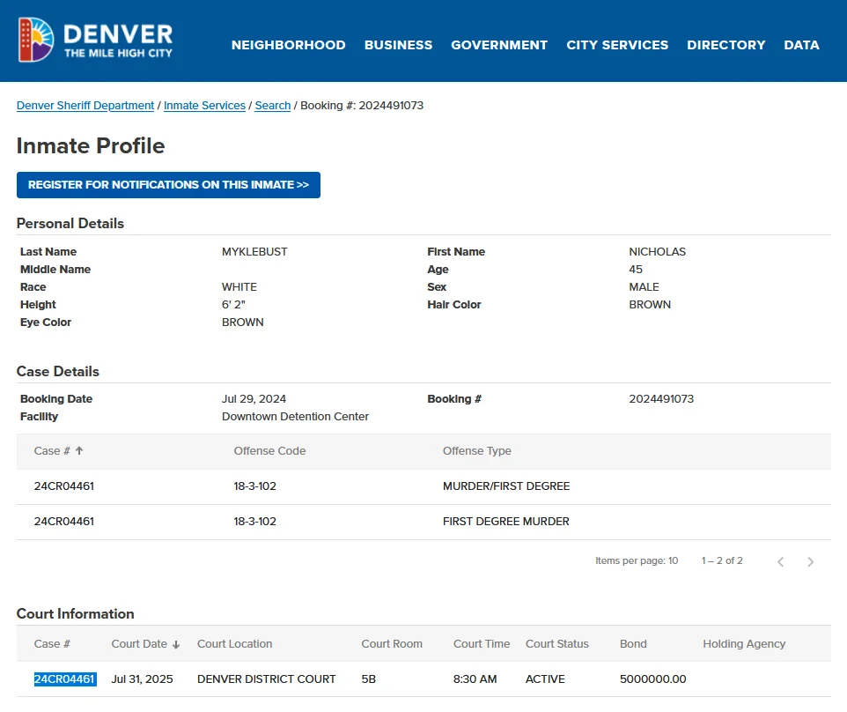Viewport: 847px width, 712px height.
Task: Sort offenses by Offense Code column
Action: click(x=269, y=450)
